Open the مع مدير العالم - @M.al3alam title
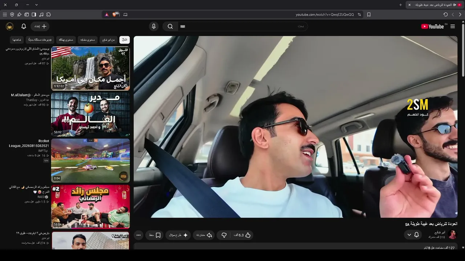This screenshot has height=261, width=465. [30, 95]
